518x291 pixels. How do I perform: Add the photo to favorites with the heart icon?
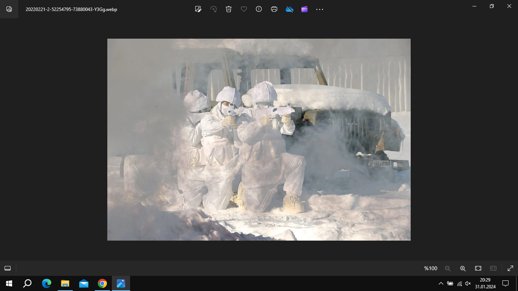point(244,9)
